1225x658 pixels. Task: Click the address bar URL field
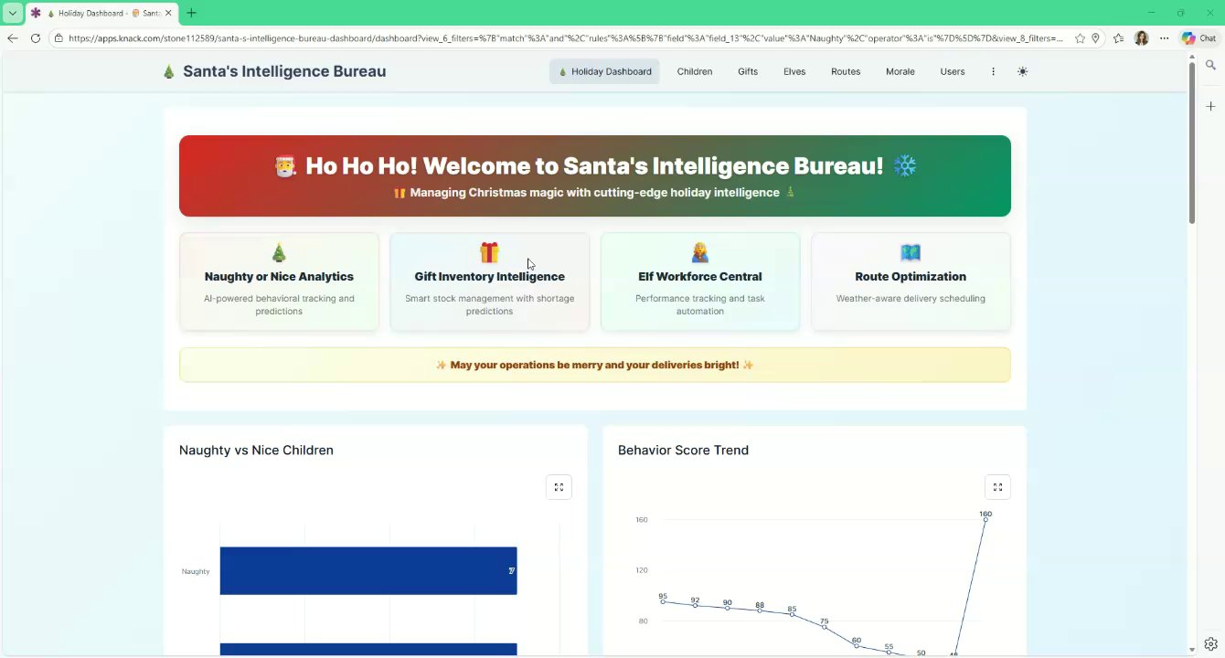[x=565, y=38]
